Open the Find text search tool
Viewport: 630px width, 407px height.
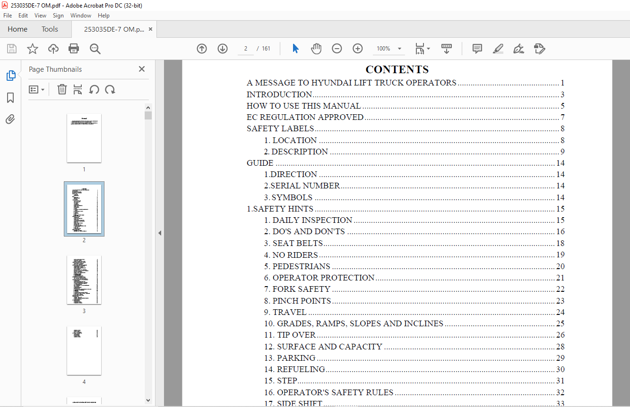point(95,49)
